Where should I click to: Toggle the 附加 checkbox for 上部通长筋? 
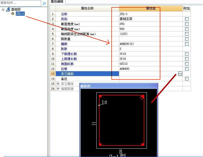tap(187, 59)
